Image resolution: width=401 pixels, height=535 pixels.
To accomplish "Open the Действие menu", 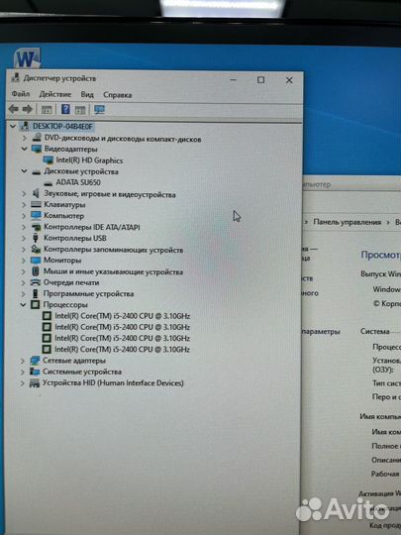I will point(55,94).
